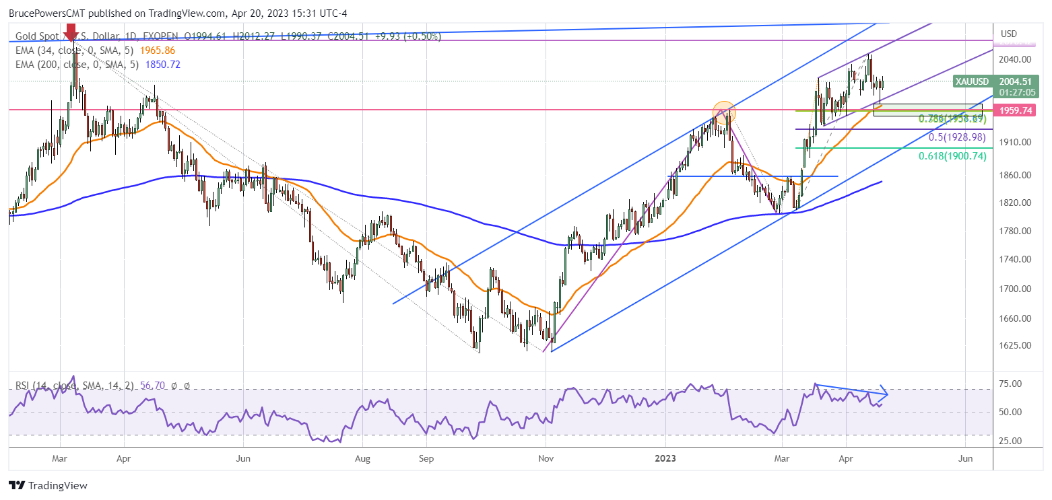Click the 1965.86 EMA value
Image resolution: width=1052 pixels, height=500 pixels.
coord(158,50)
